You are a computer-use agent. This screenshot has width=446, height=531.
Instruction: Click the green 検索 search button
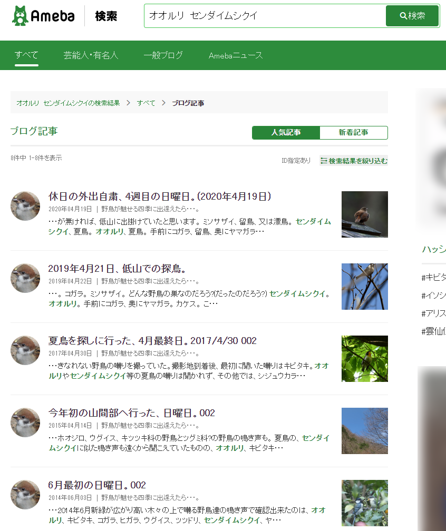click(412, 16)
